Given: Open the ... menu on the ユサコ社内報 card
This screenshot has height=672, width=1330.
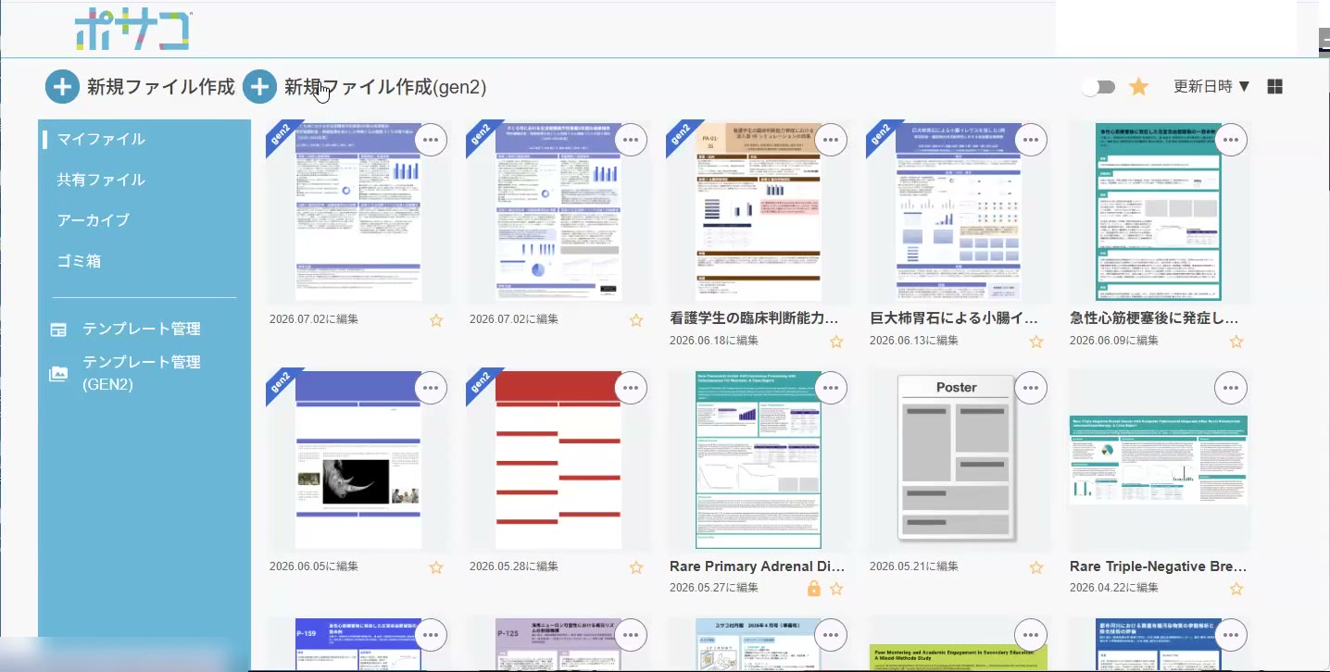Looking at the screenshot, I should coord(831,635).
